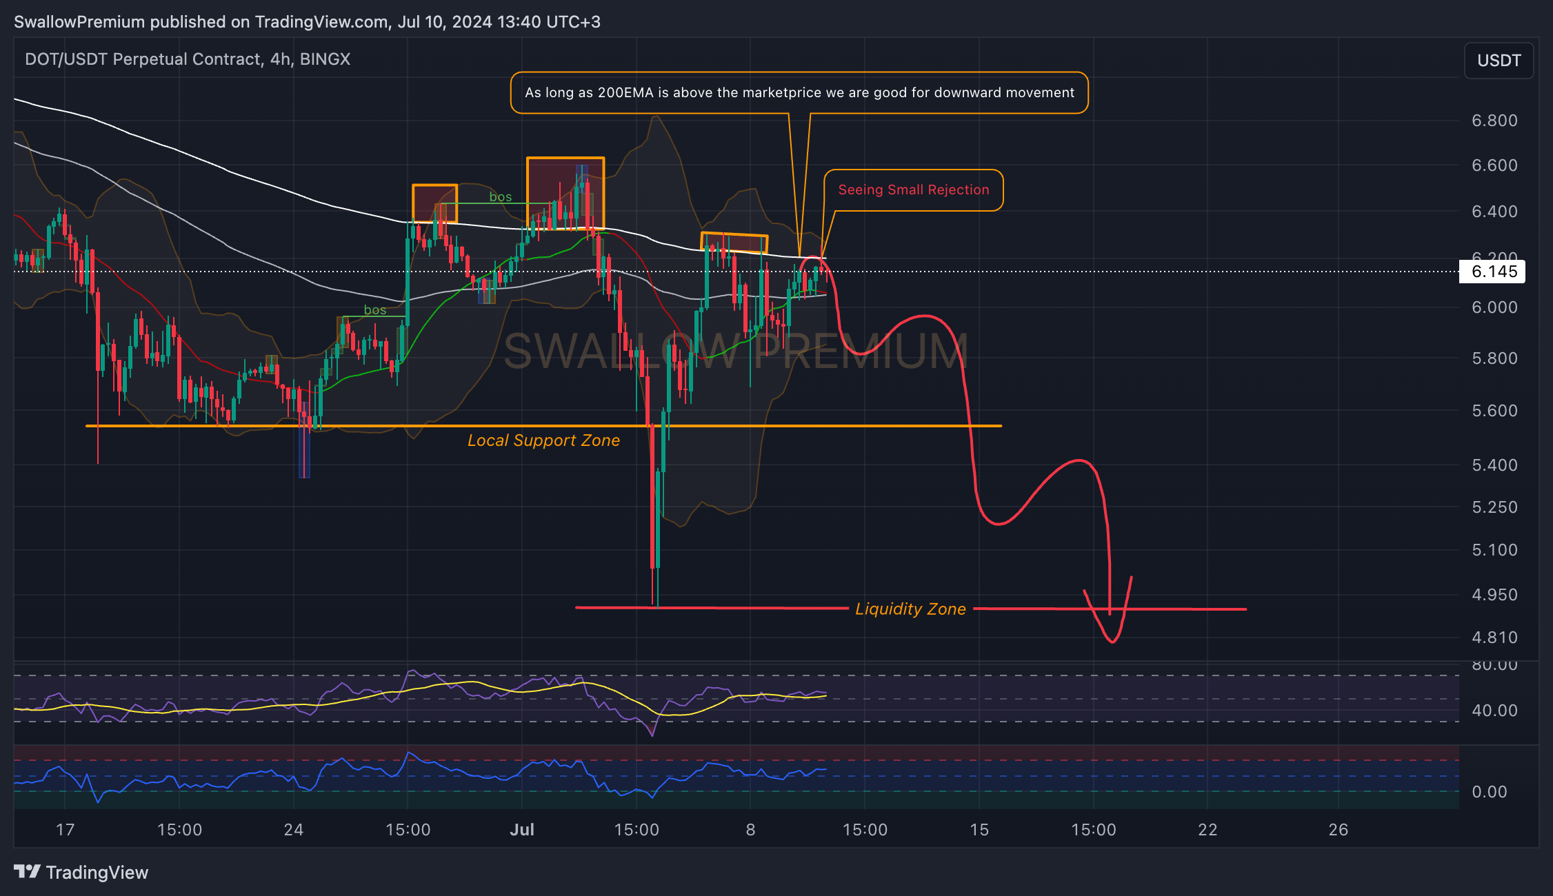
Task: Click the chart title DOT/USDT Perpetual Contract
Action: [188, 59]
